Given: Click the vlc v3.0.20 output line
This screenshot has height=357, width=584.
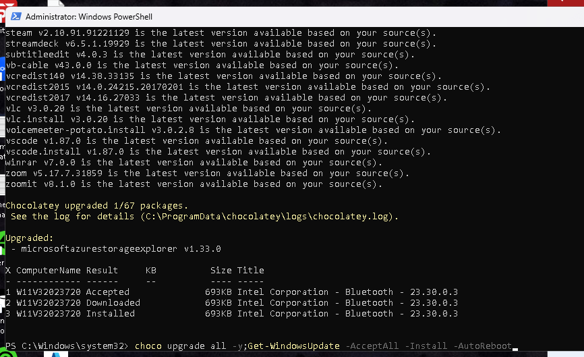Looking at the screenshot, I should (x=188, y=109).
